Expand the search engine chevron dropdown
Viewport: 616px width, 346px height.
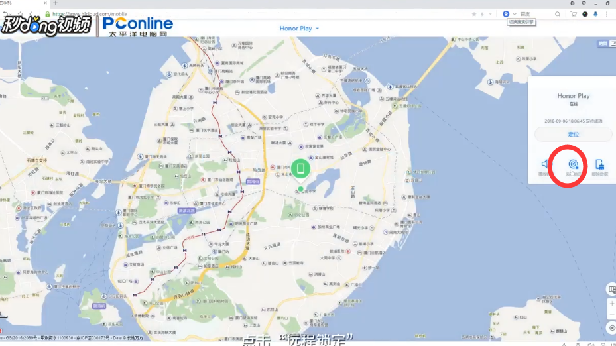[x=515, y=14]
